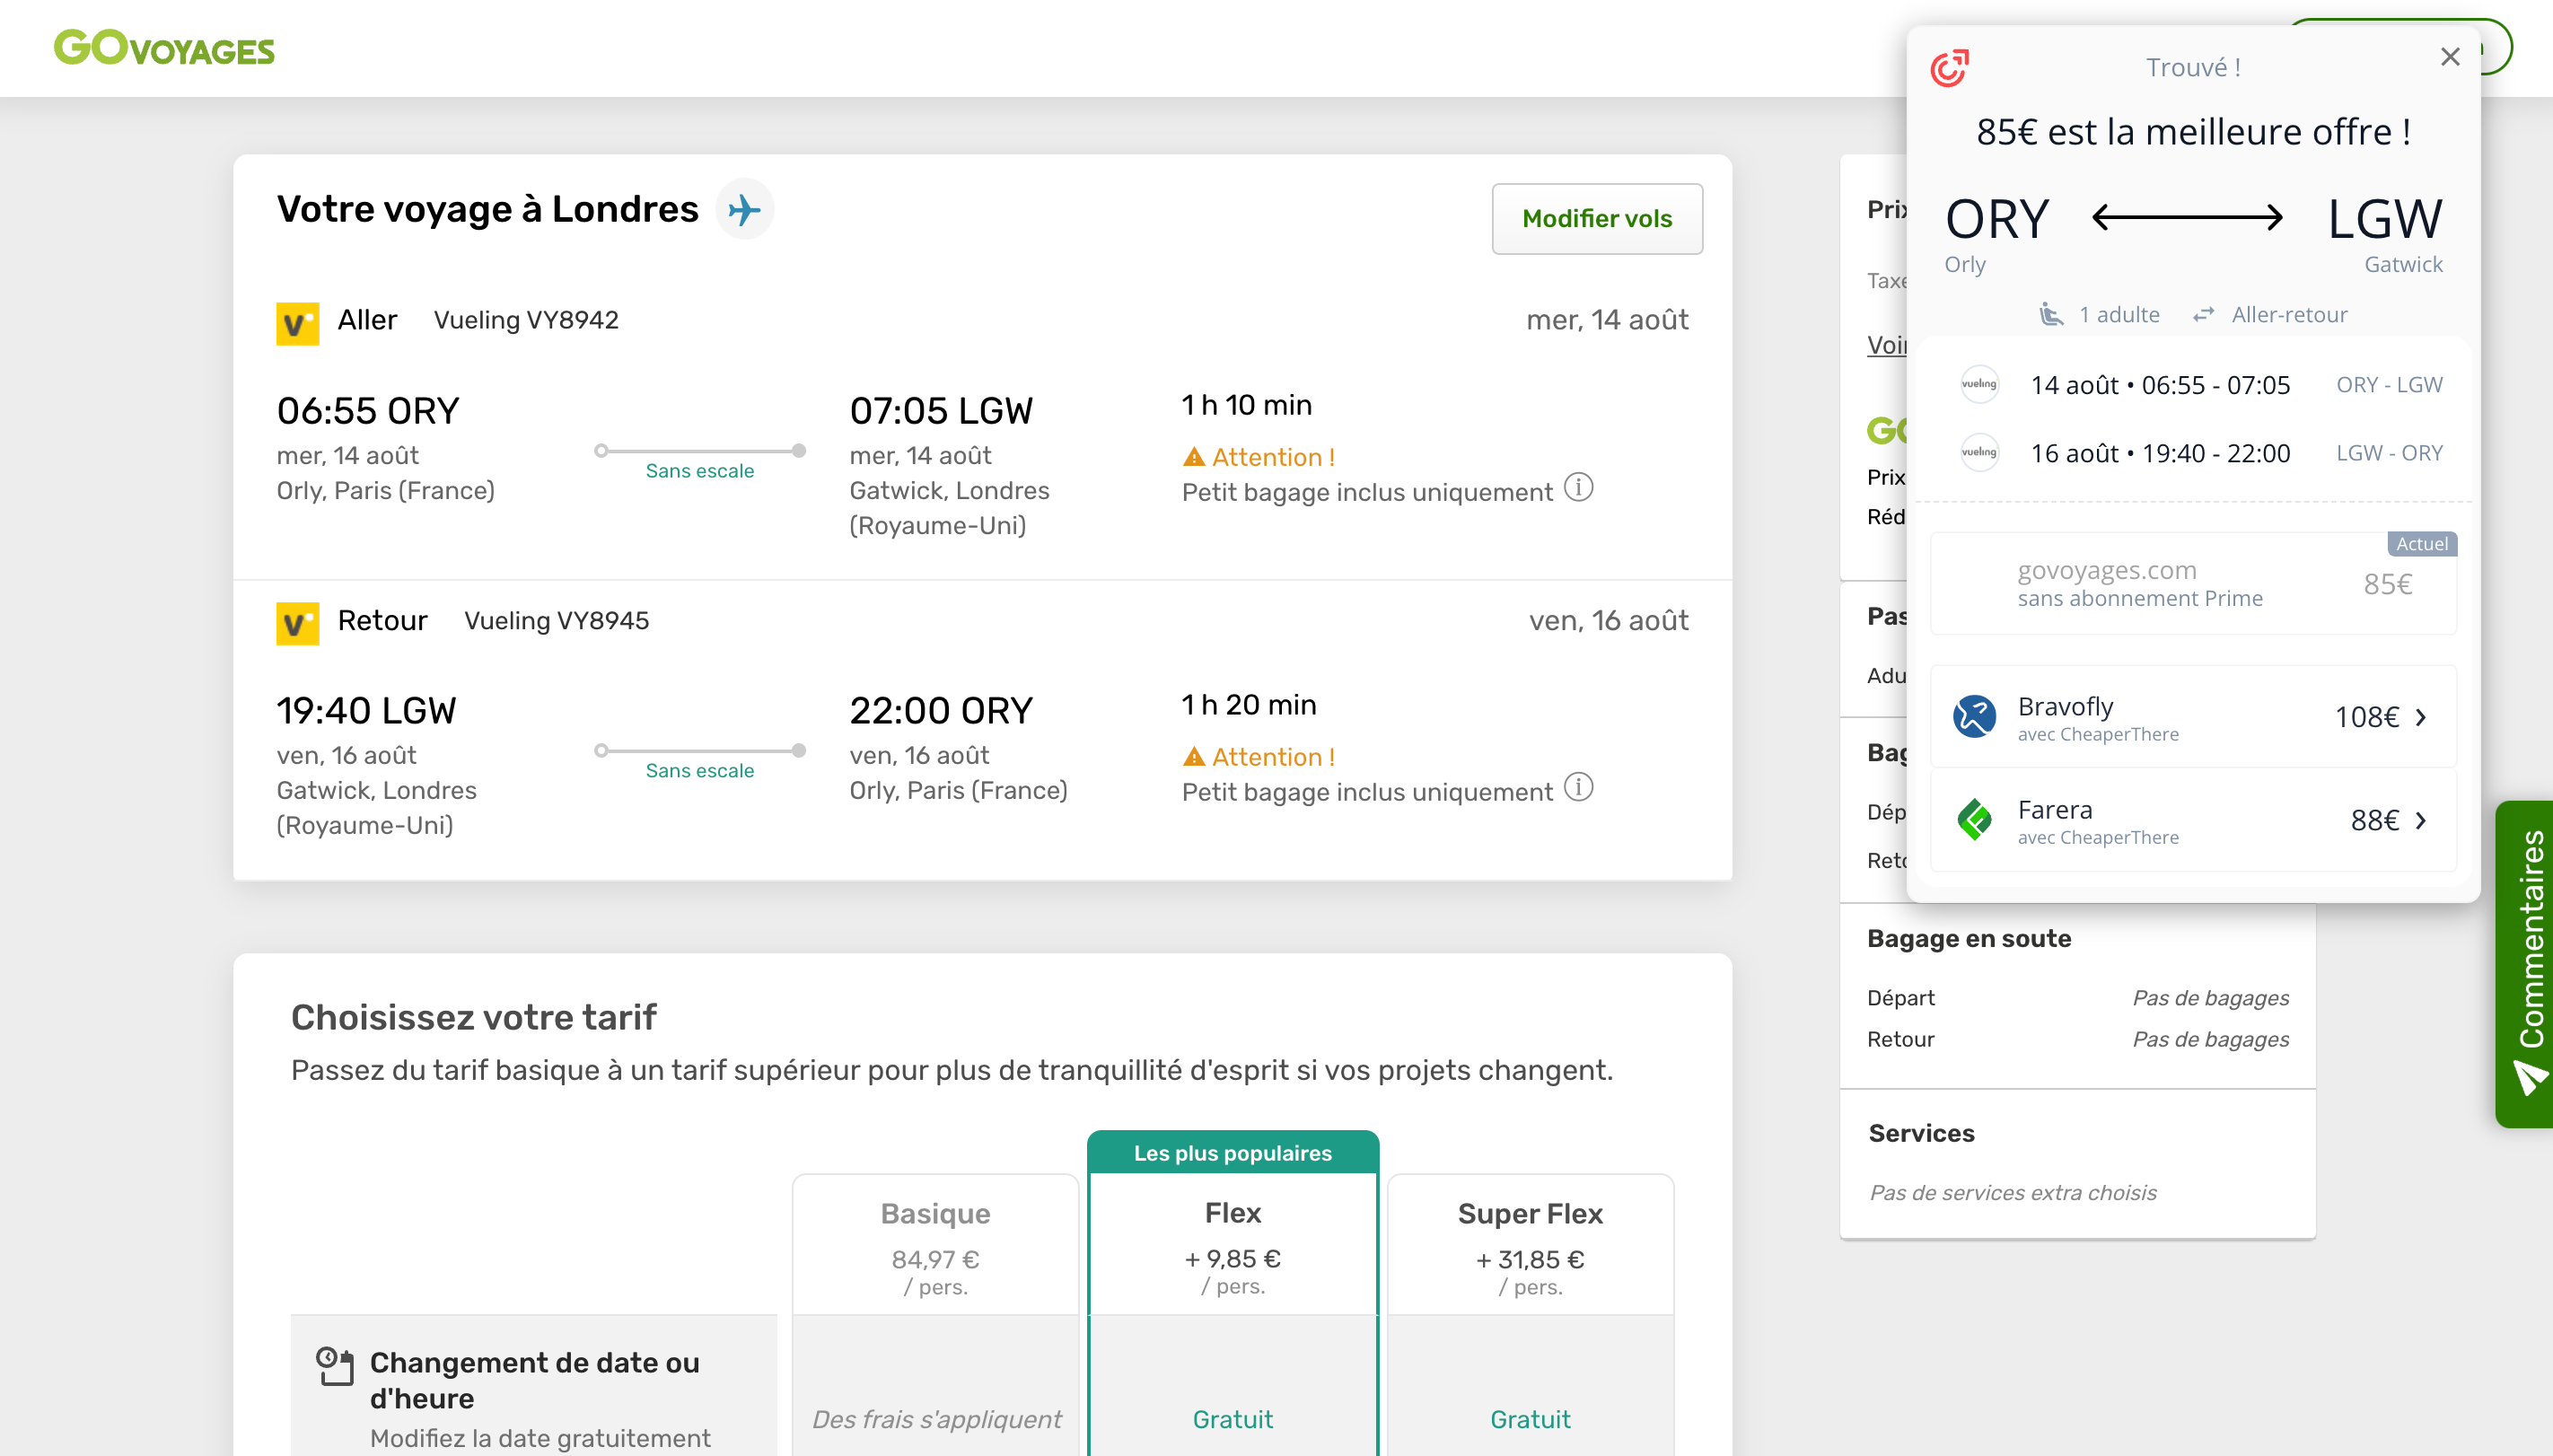Click the Sans escale label on the Aller flight
The image size is (2553, 1456).
point(699,471)
